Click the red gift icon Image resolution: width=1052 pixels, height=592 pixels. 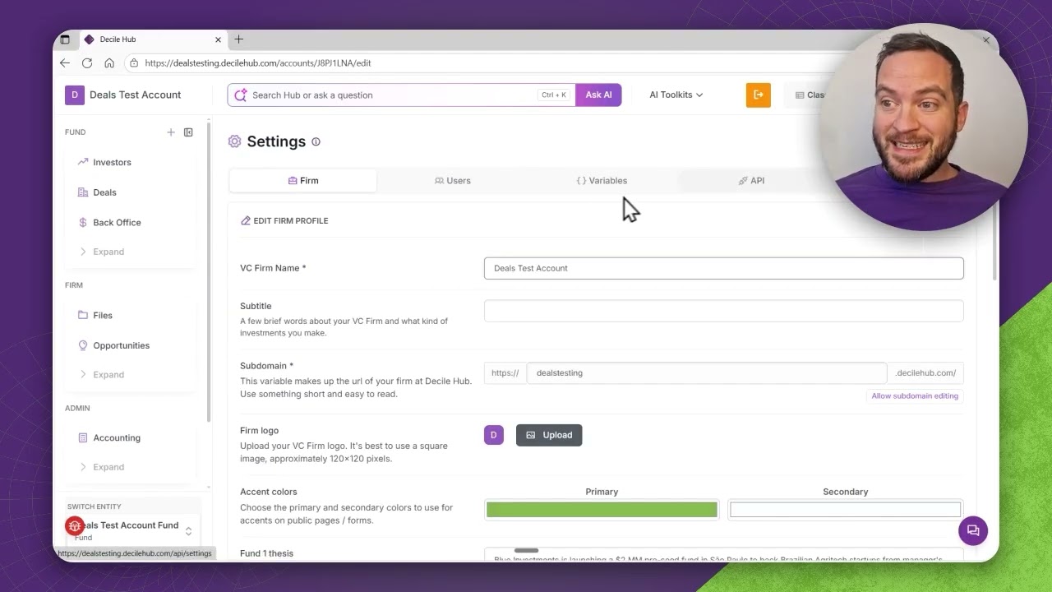pos(75,525)
